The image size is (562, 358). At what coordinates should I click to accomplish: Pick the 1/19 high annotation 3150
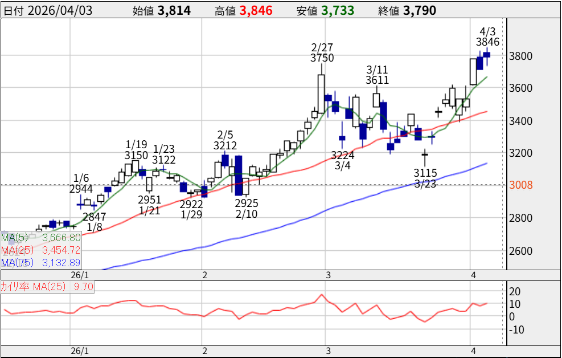pyautogui.click(x=136, y=155)
